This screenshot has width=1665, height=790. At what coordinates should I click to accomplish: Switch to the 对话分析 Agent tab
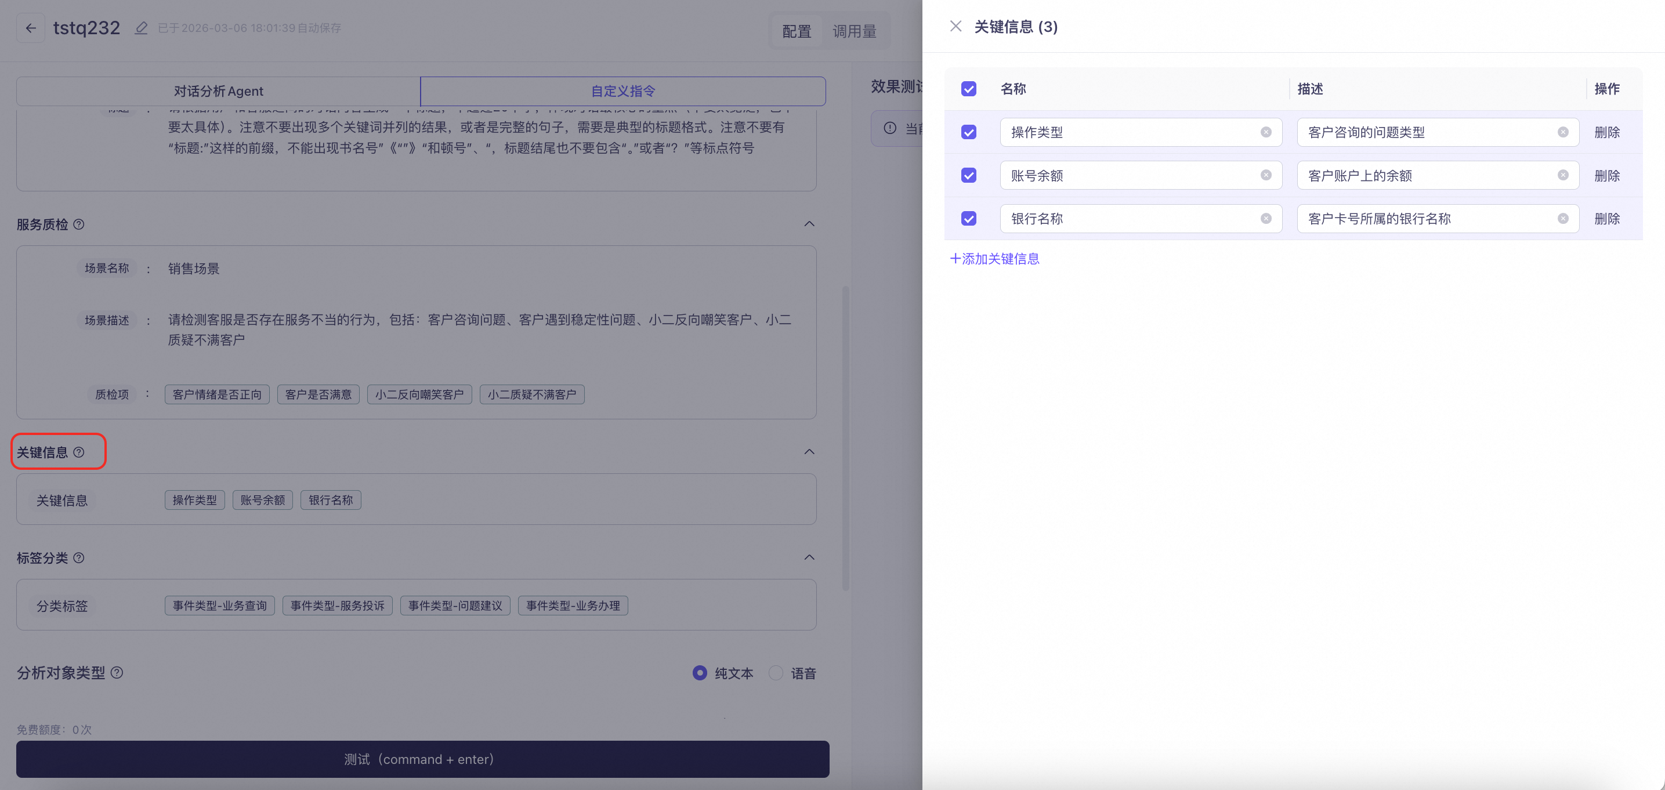click(x=219, y=91)
